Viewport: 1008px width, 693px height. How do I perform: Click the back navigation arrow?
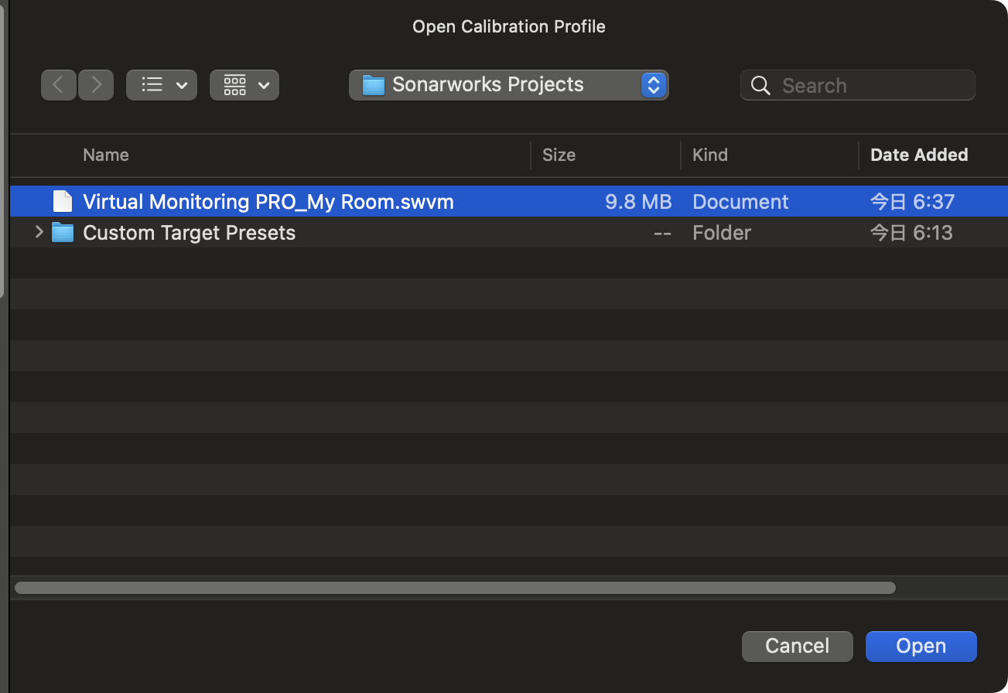click(x=59, y=85)
